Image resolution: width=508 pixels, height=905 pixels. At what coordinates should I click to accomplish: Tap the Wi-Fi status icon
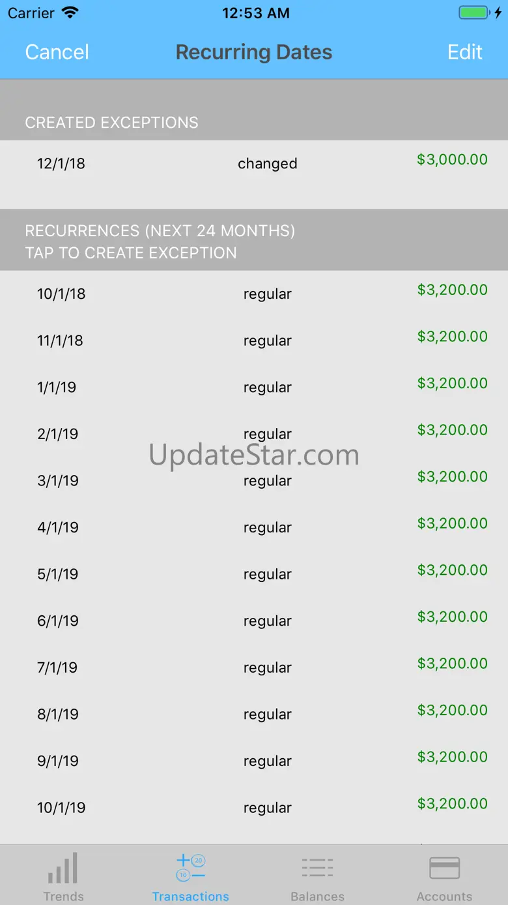tap(69, 13)
